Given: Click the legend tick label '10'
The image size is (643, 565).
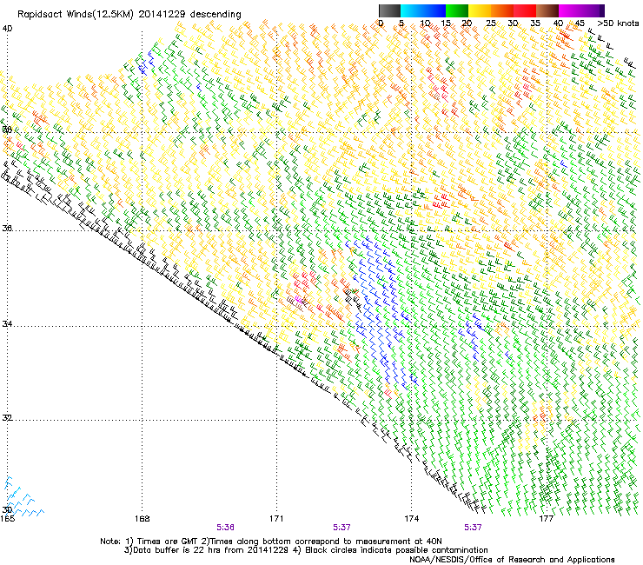Looking at the screenshot, I should [425, 23].
